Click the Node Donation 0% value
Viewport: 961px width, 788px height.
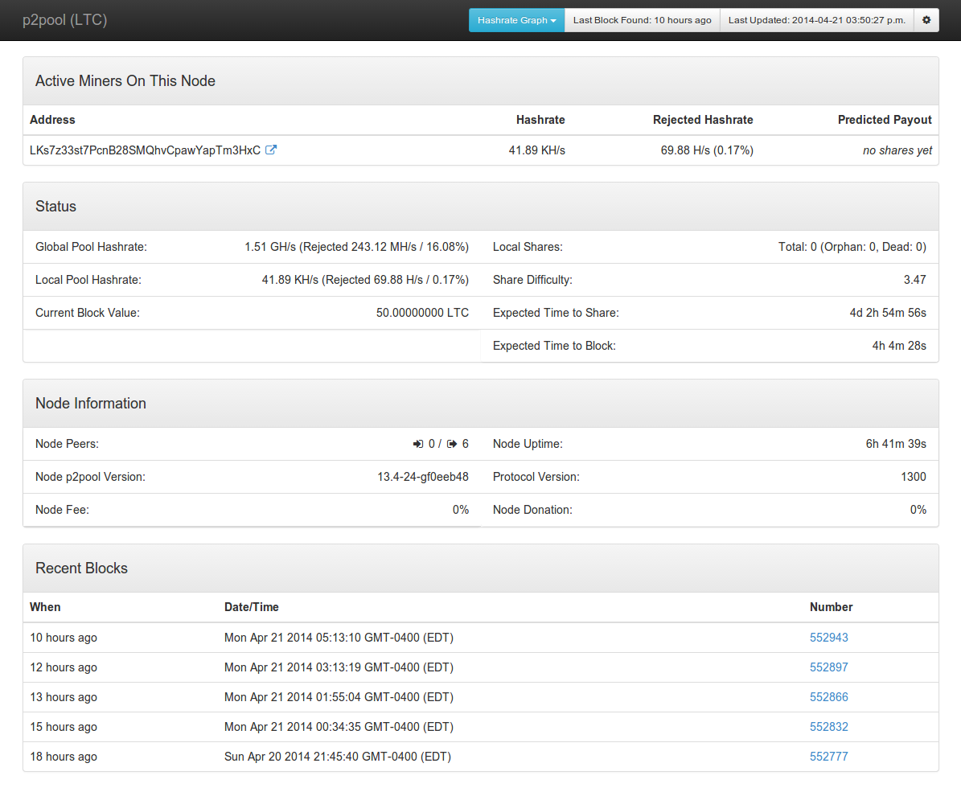point(918,511)
